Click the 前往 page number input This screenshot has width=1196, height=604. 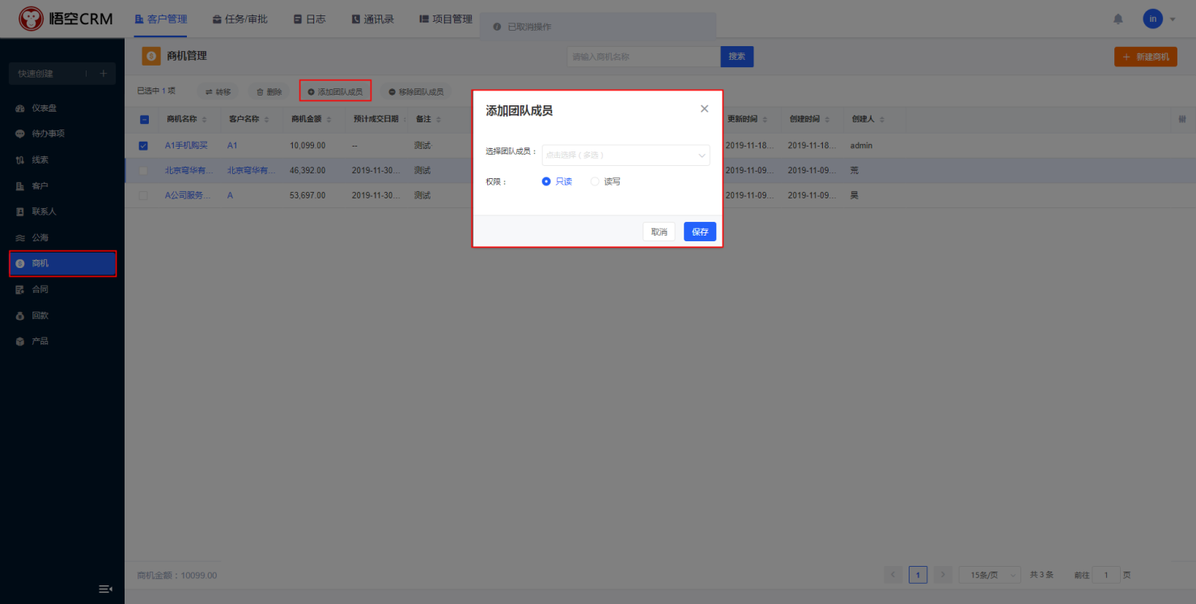(1106, 575)
